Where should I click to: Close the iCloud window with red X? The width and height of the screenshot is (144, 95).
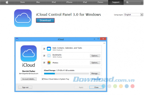click(103, 39)
